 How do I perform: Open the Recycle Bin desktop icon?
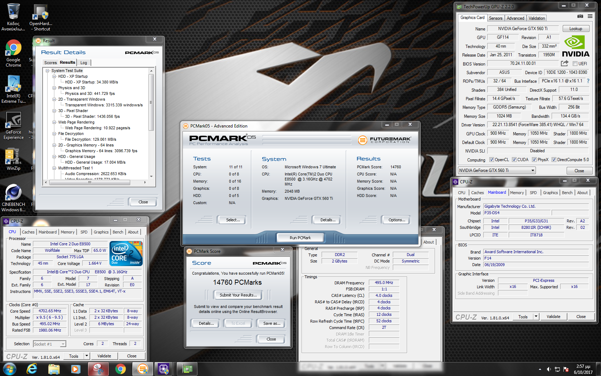(13, 17)
